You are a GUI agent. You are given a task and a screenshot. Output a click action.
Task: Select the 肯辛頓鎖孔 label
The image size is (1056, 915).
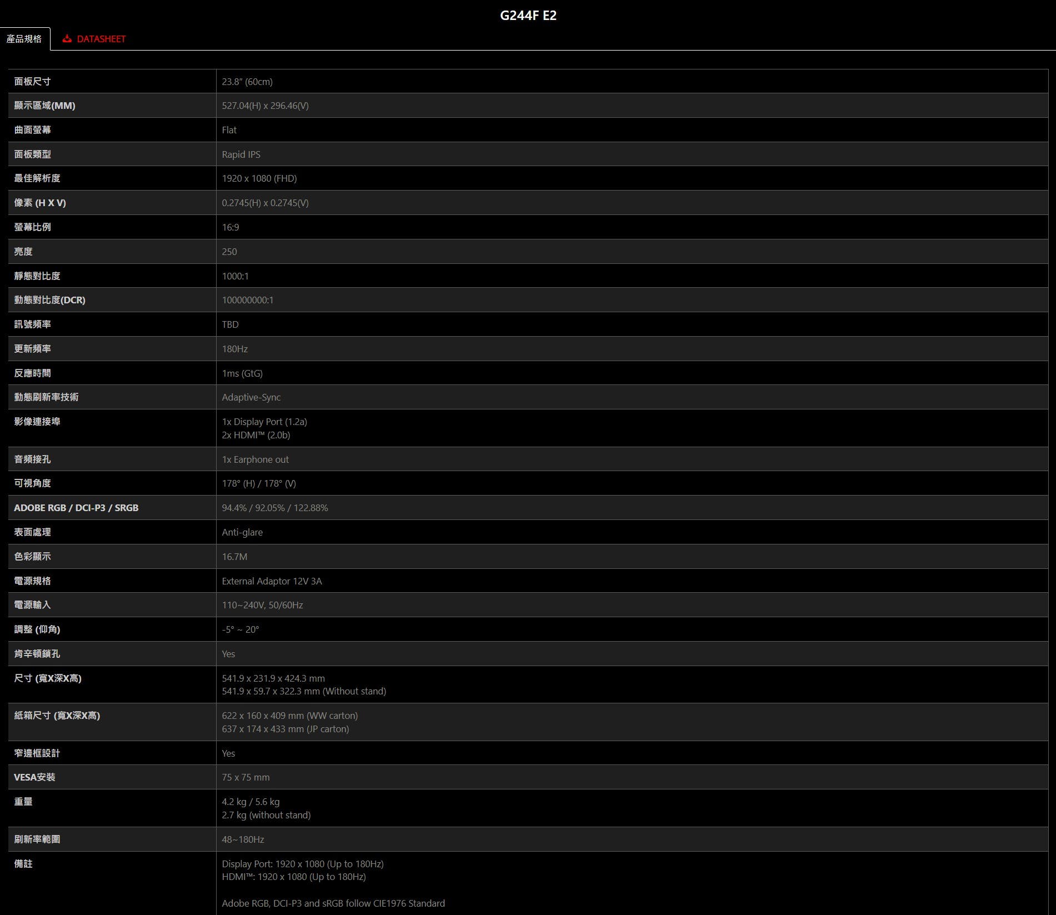click(37, 654)
